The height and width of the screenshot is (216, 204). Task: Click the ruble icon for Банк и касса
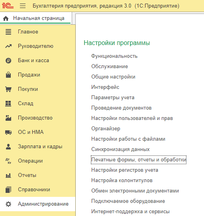click(x=8, y=61)
